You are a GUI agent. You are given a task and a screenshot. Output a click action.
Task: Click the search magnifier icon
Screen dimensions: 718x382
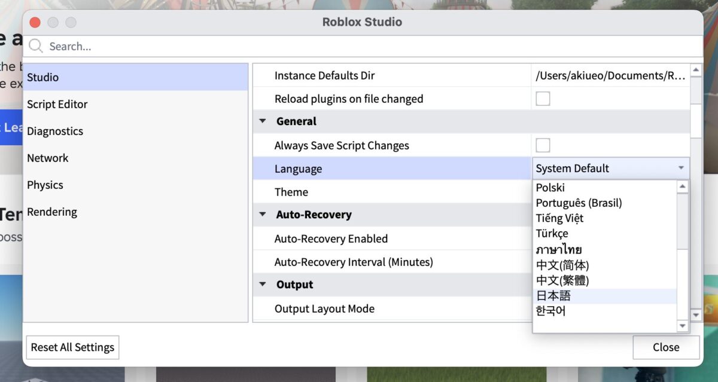[x=36, y=46]
